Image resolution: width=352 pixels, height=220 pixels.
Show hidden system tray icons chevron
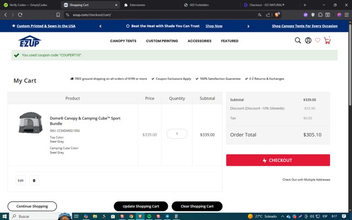coord(282,216)
